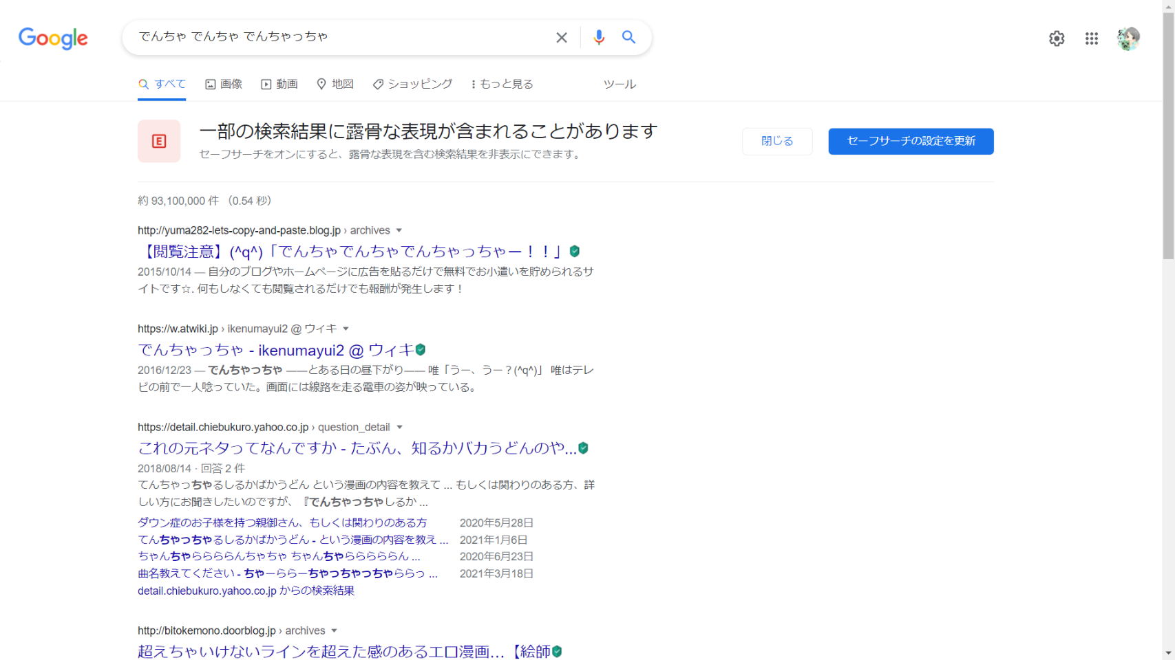The image size is (1175, 660).
Task: Select the ショッピング shopping tab
Action: click(x=413, y=84)
